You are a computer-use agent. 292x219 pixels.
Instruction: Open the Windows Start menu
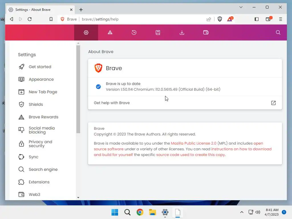coord(115,212)
